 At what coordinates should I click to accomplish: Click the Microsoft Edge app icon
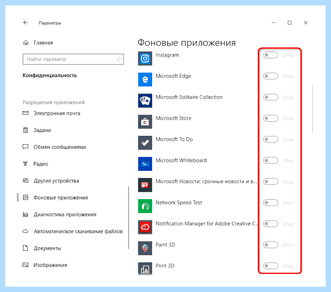click(x=145, y=80)
